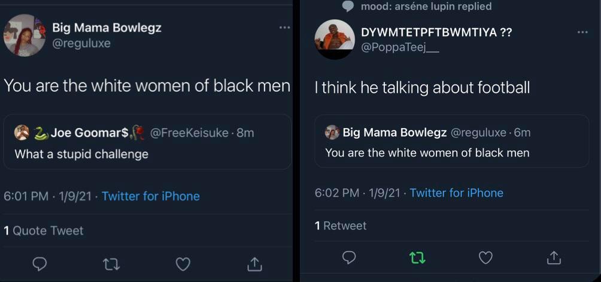Share the left tweet via share icon
The width and height of the screenshot is (601, 282).
254,263
